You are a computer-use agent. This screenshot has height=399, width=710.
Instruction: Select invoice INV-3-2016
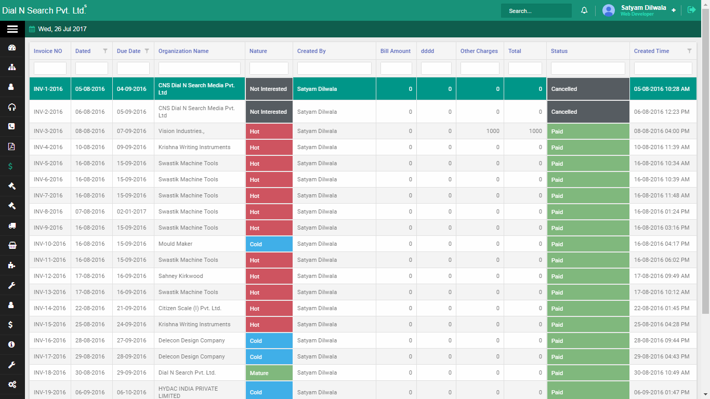tap(48, 131)
